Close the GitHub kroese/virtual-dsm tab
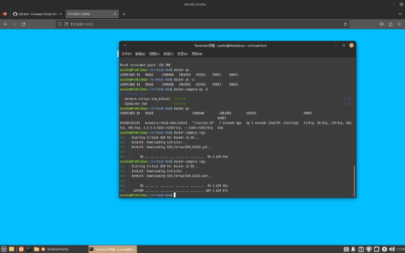 tap(61, 14)
